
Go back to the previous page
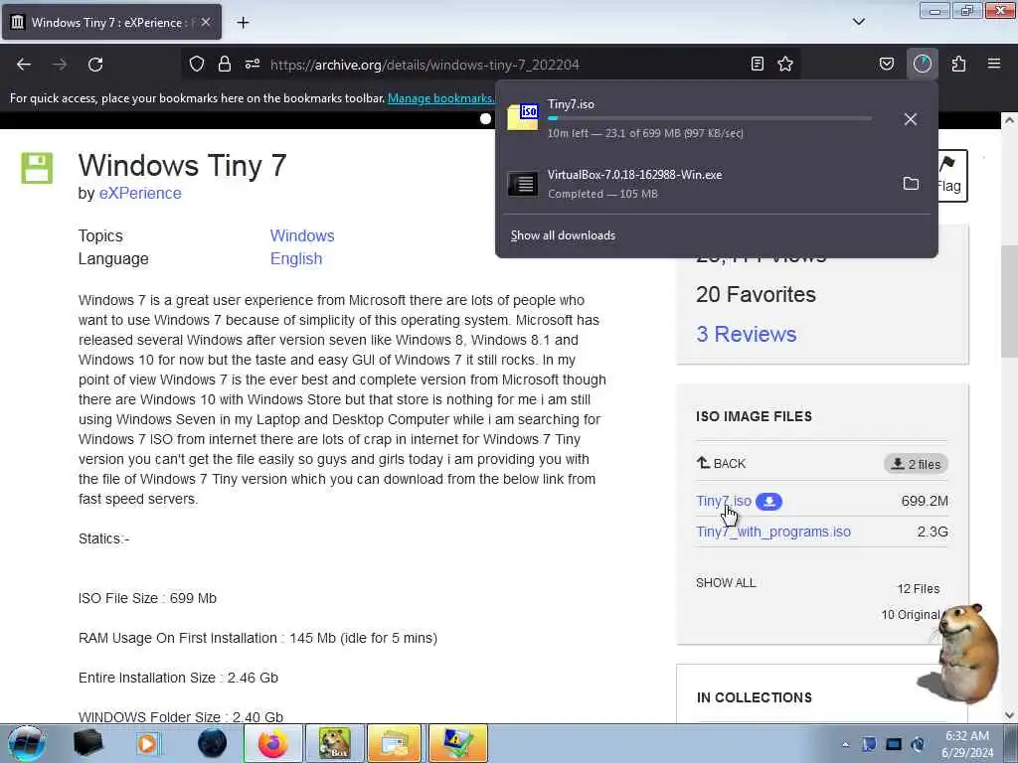tap(24, 65)
